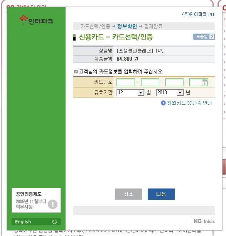Open the expiry month dropdown showing 12

point(130,92)
